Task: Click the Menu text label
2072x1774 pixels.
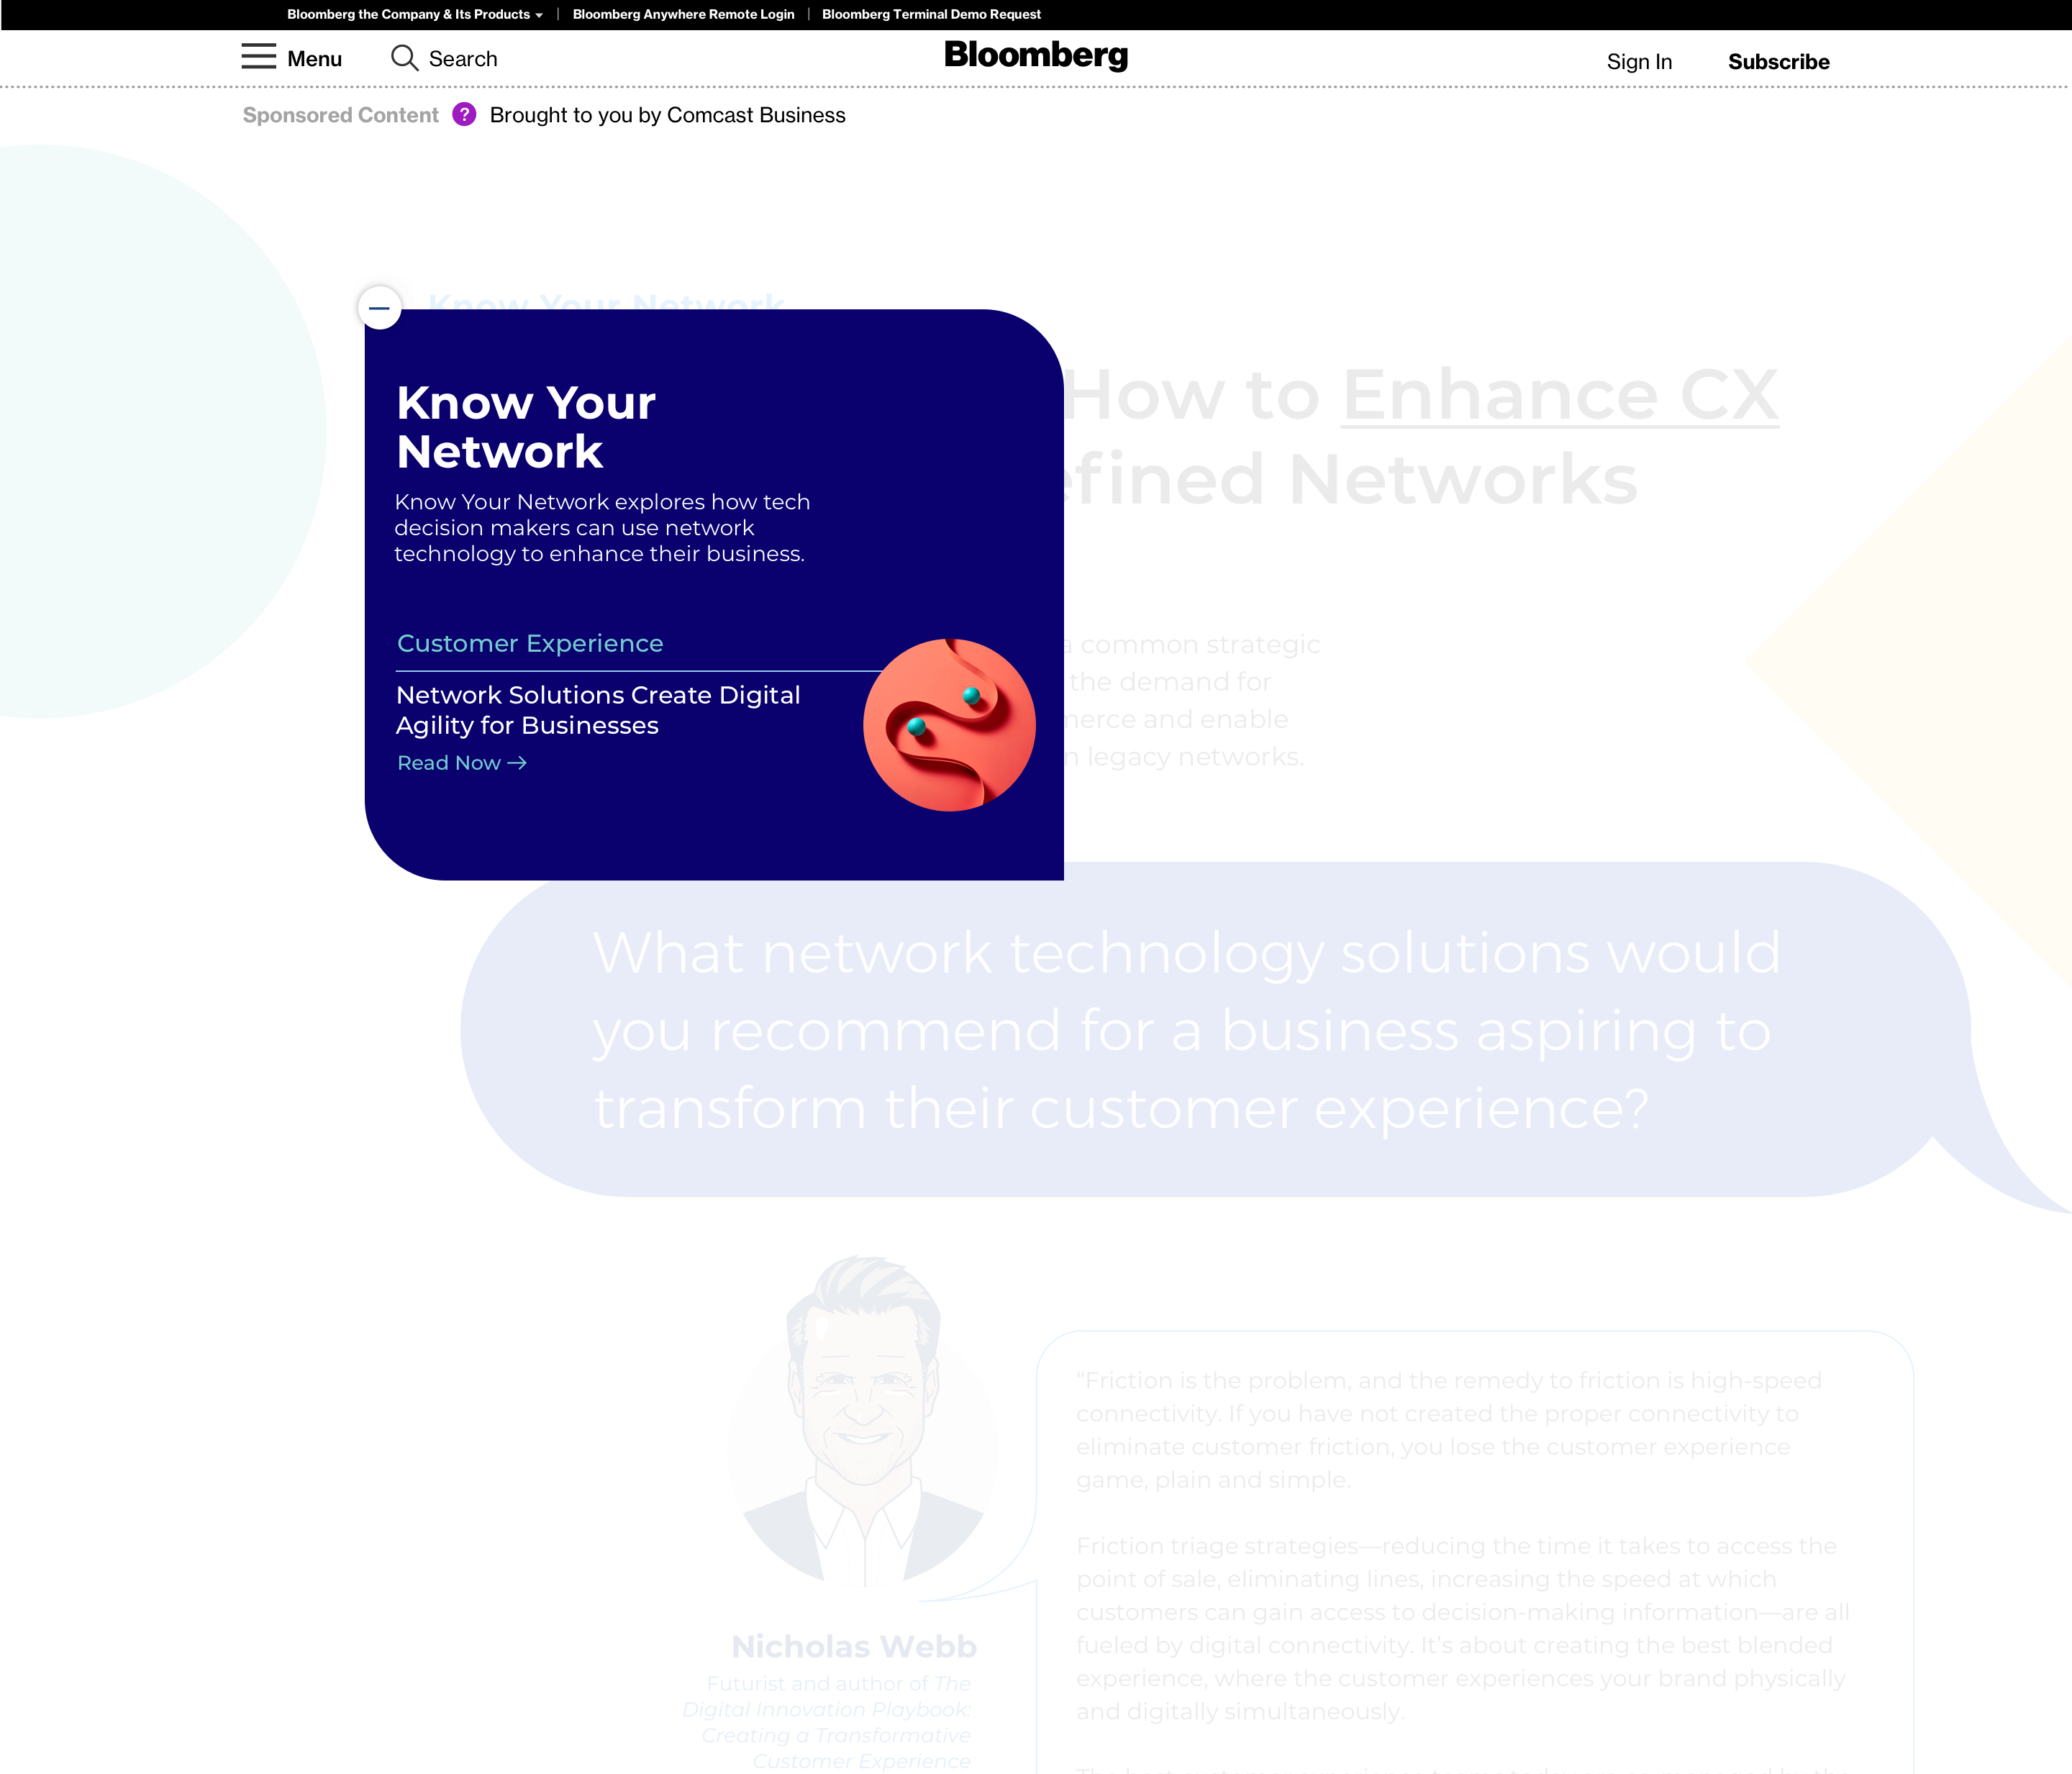Action: [314, 59]
